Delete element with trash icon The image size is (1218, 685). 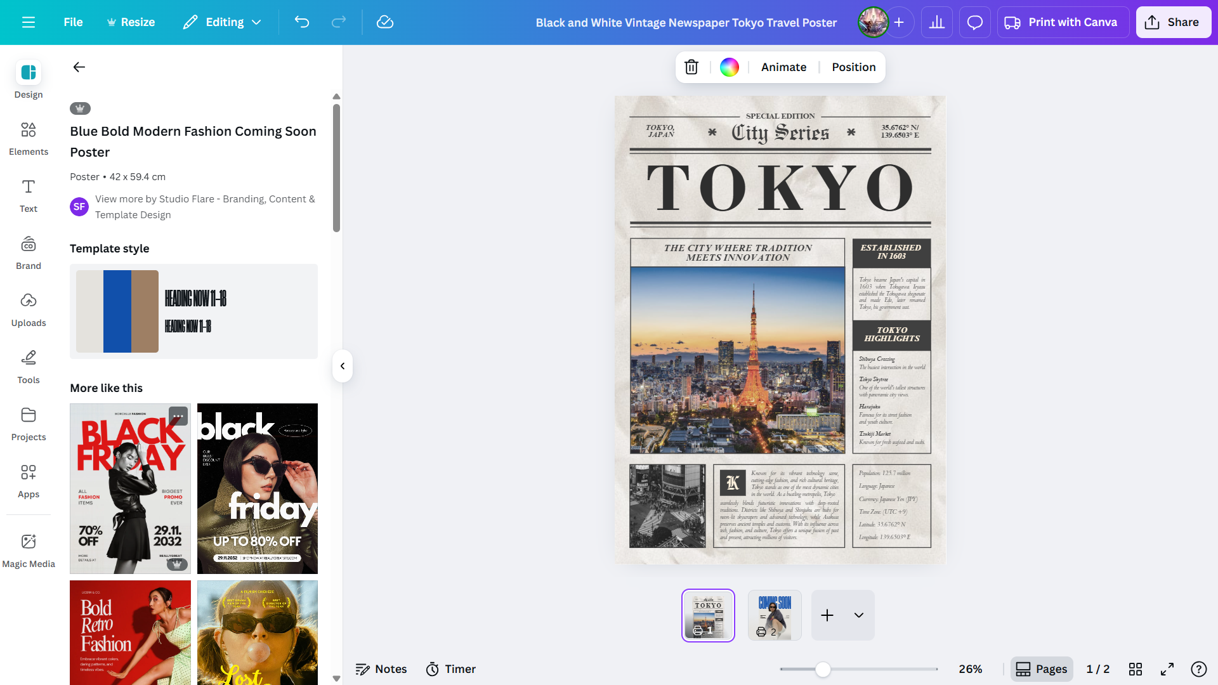691,67
